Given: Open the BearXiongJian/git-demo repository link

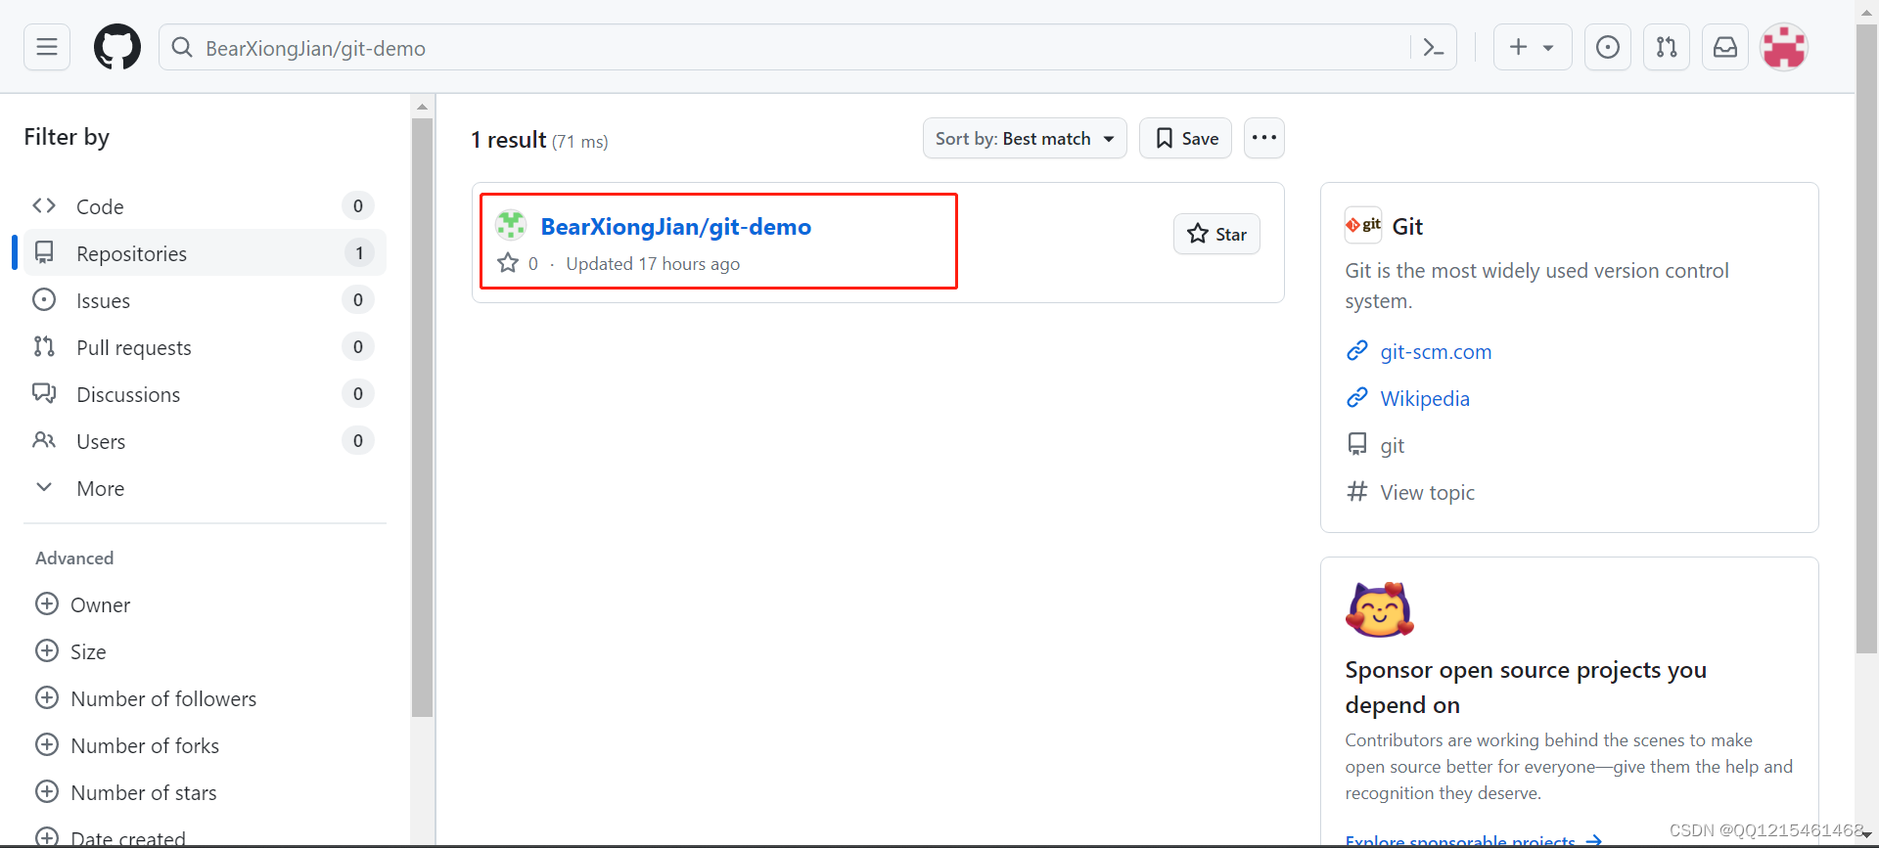Looking at the screenshot, I should tap(676, 227).
